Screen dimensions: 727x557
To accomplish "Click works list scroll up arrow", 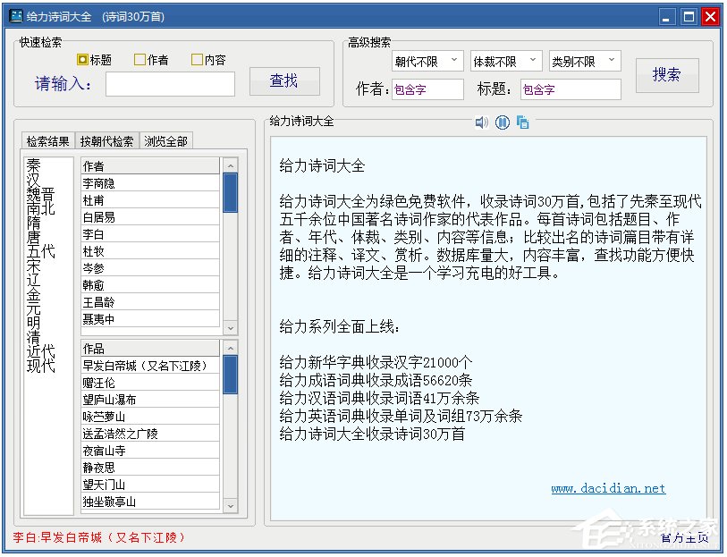I will [230, 348].
